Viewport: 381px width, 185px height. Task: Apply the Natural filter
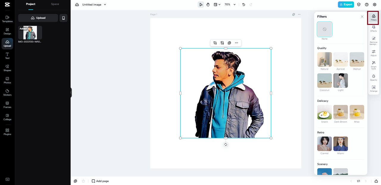[x=324, y=59]
